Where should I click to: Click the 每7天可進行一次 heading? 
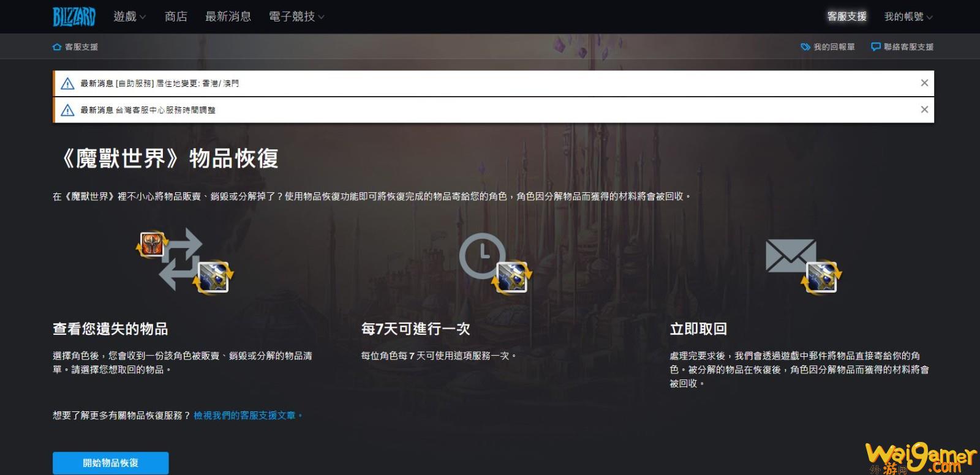point(416,329)
